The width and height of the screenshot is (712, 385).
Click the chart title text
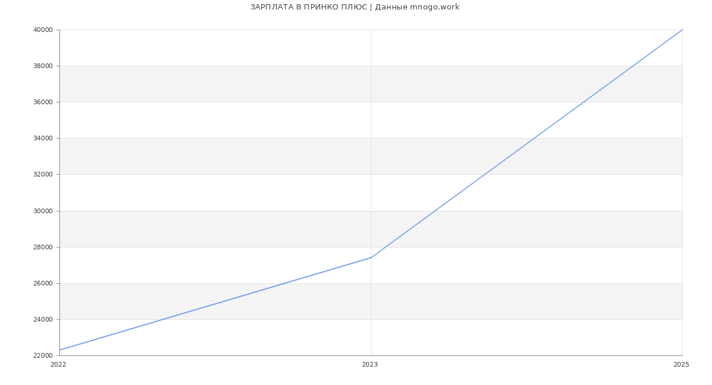(x=355, y=7)
